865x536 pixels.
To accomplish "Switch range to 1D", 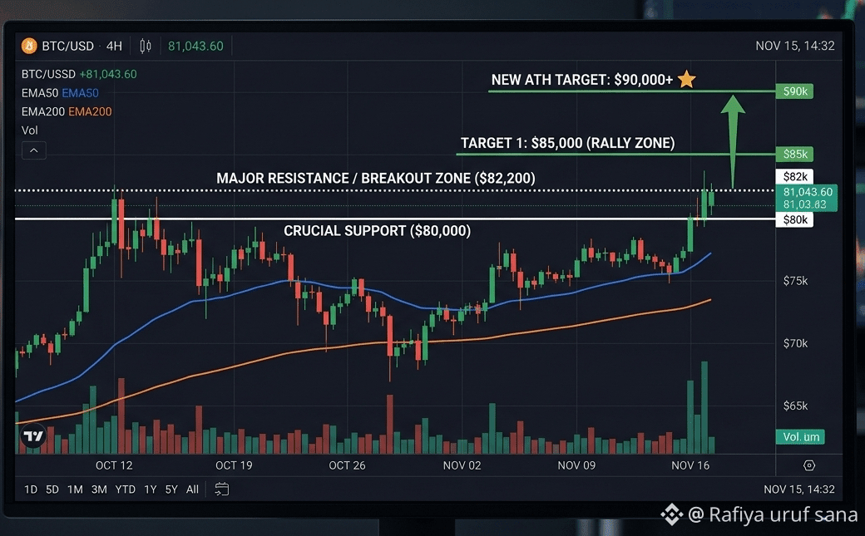I will [x=31, y=489].
